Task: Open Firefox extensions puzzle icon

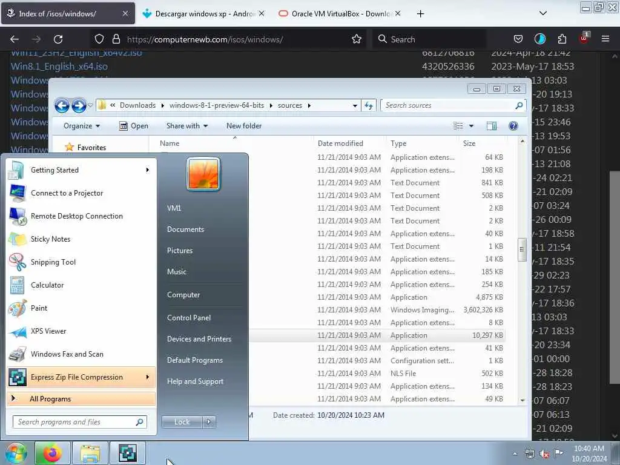Action: (562, 39)
